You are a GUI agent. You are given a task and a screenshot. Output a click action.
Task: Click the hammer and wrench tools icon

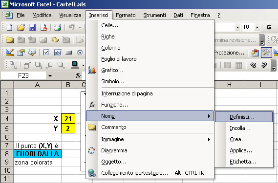[266, 53]
